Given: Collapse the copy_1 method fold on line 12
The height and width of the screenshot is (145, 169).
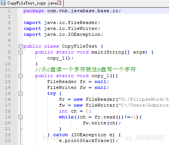Looking at the screenshot, I should tap(20, 76).
